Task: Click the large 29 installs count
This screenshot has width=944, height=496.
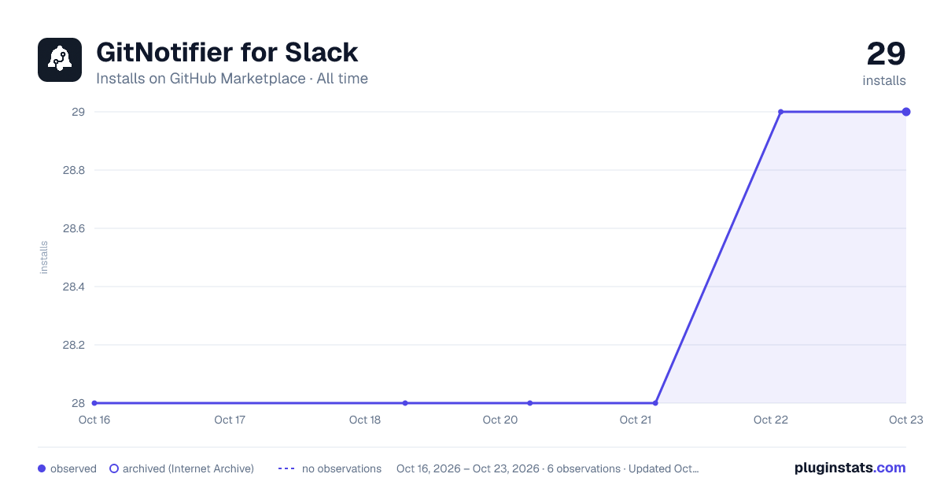Action: pos(886,54)
